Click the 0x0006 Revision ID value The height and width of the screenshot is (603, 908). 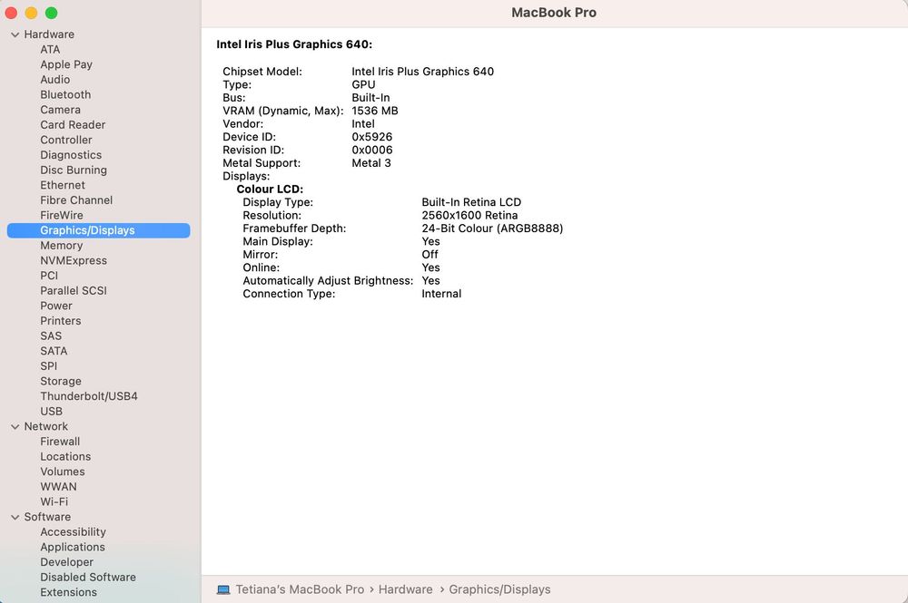[371, 151]
